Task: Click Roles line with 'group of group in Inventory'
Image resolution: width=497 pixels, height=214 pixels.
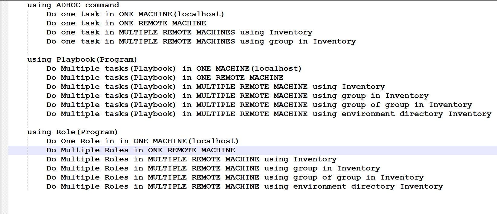Action: point(235,177)
